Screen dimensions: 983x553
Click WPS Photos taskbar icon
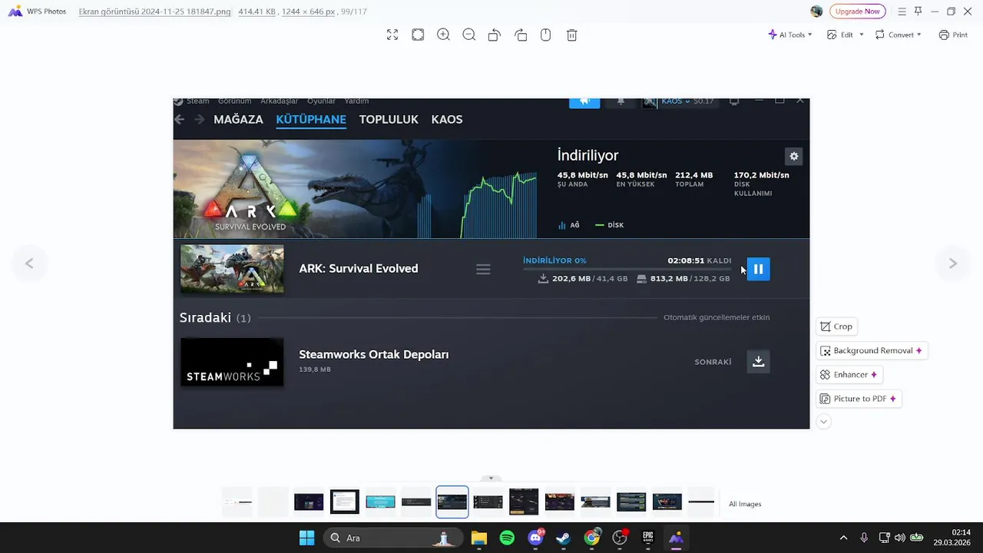click(676, 538)
